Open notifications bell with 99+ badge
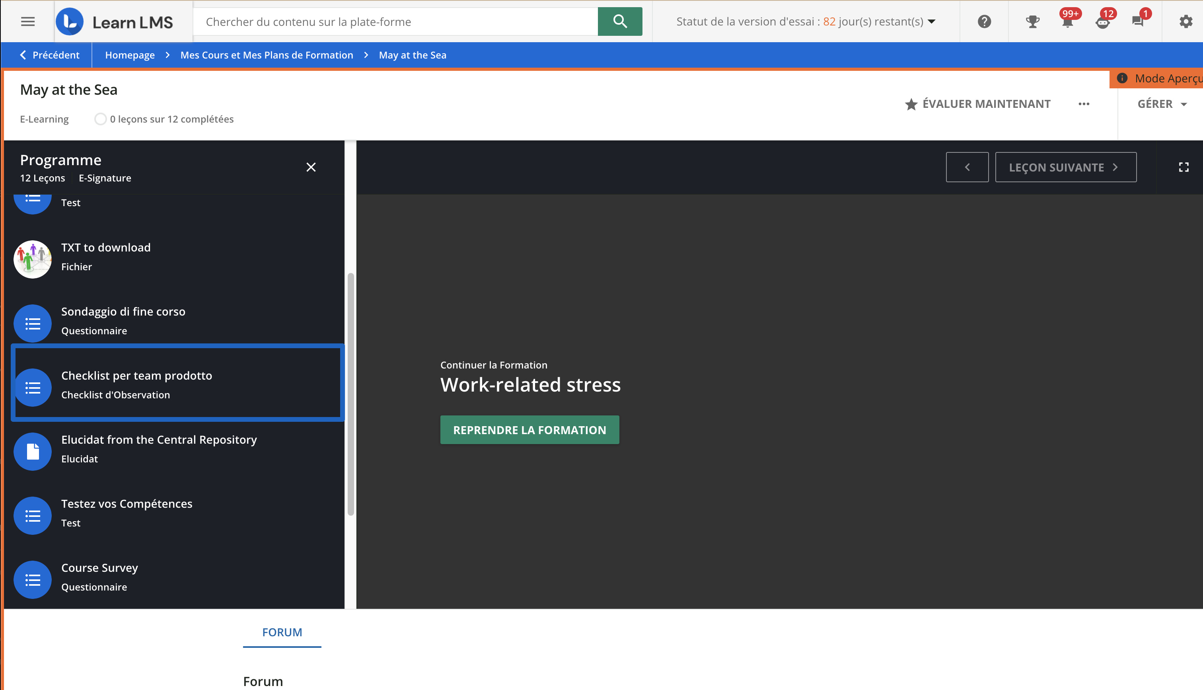1203x690 pixels. (1068, 22)
